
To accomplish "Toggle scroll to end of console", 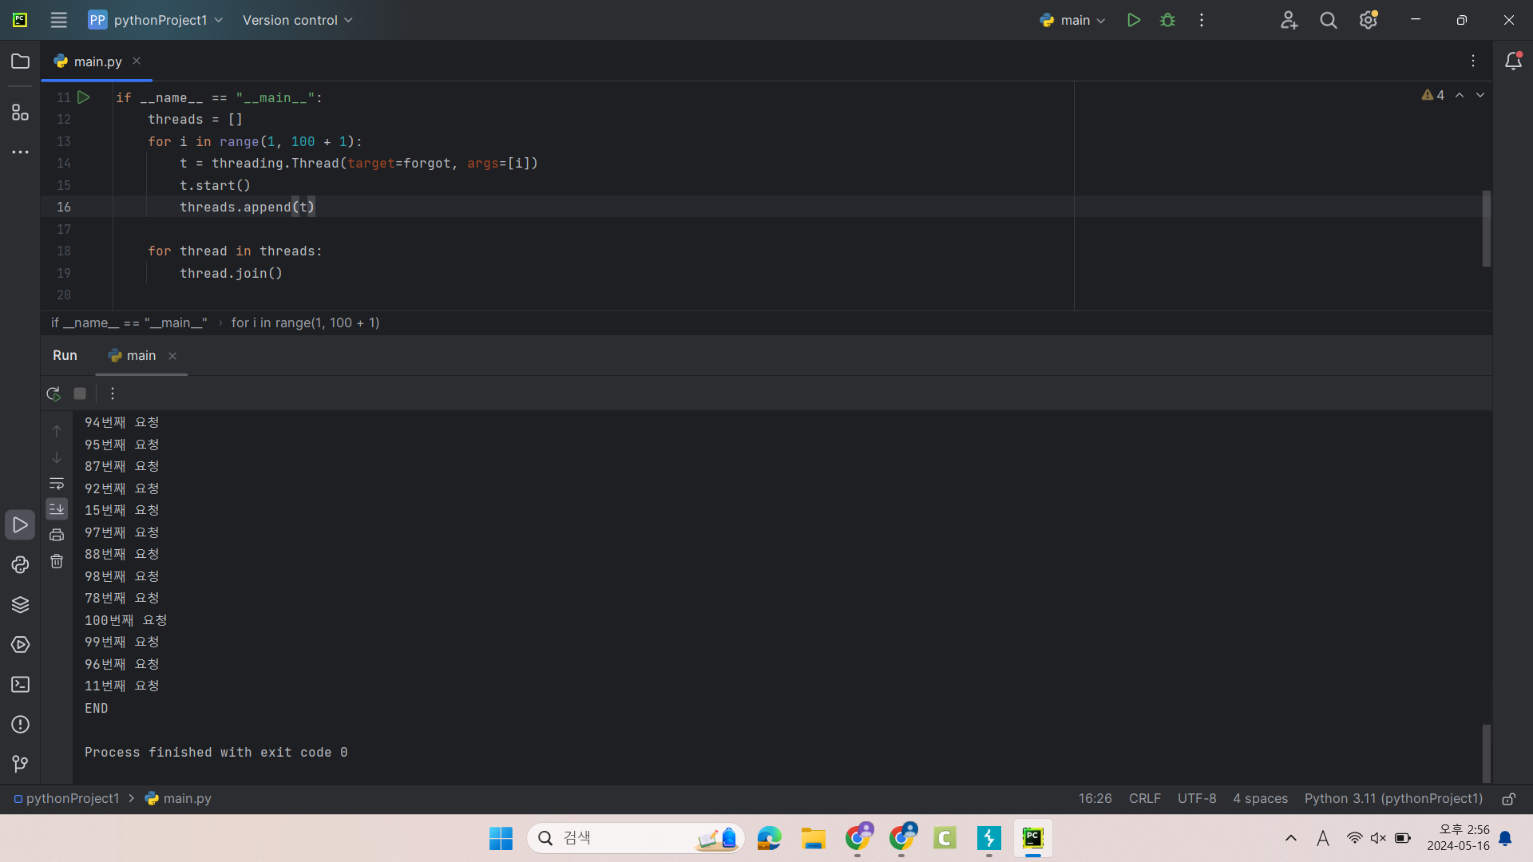I will (x=57, y=509).
